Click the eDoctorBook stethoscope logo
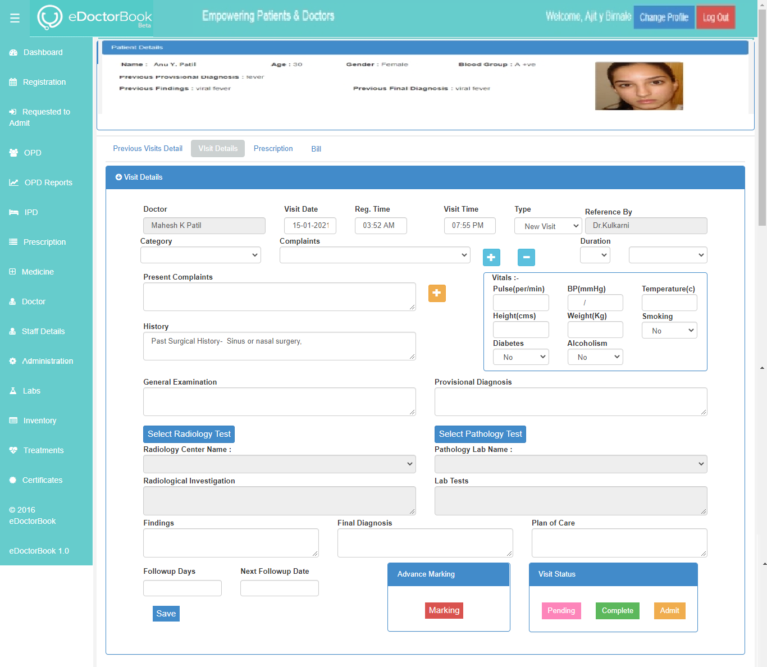The image size is (767, 667). (x=50, y=17)
